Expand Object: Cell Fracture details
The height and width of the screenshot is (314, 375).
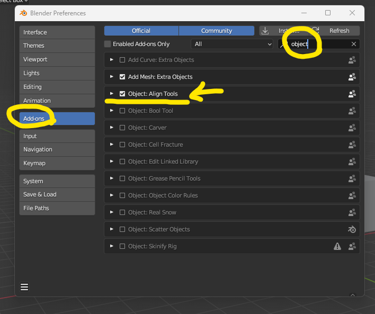pyautogui.click(x=111, y=145)
